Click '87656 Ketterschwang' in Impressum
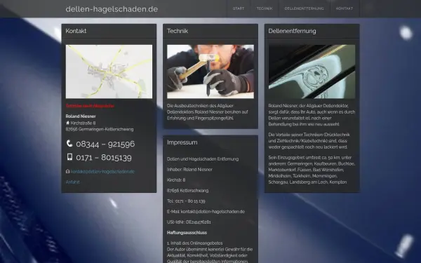This screenshot has height=263, width=421. (x=187, y=191)
